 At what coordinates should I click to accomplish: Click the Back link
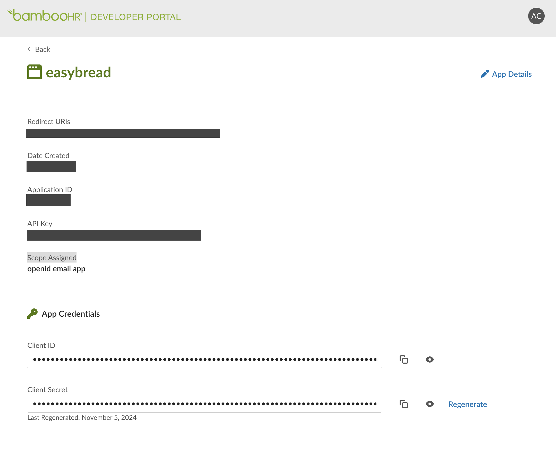pyautogui.click(x=43, y=49)
